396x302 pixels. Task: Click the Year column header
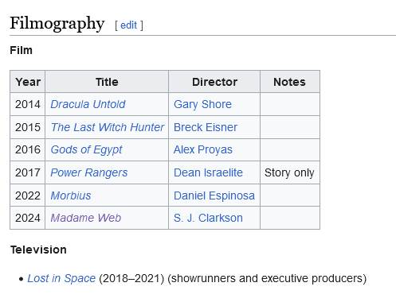pyautogui.click(x=28, y=82)
